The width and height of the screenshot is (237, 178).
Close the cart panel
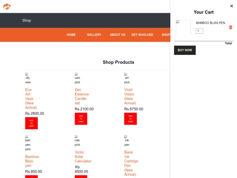pos(231,6)
